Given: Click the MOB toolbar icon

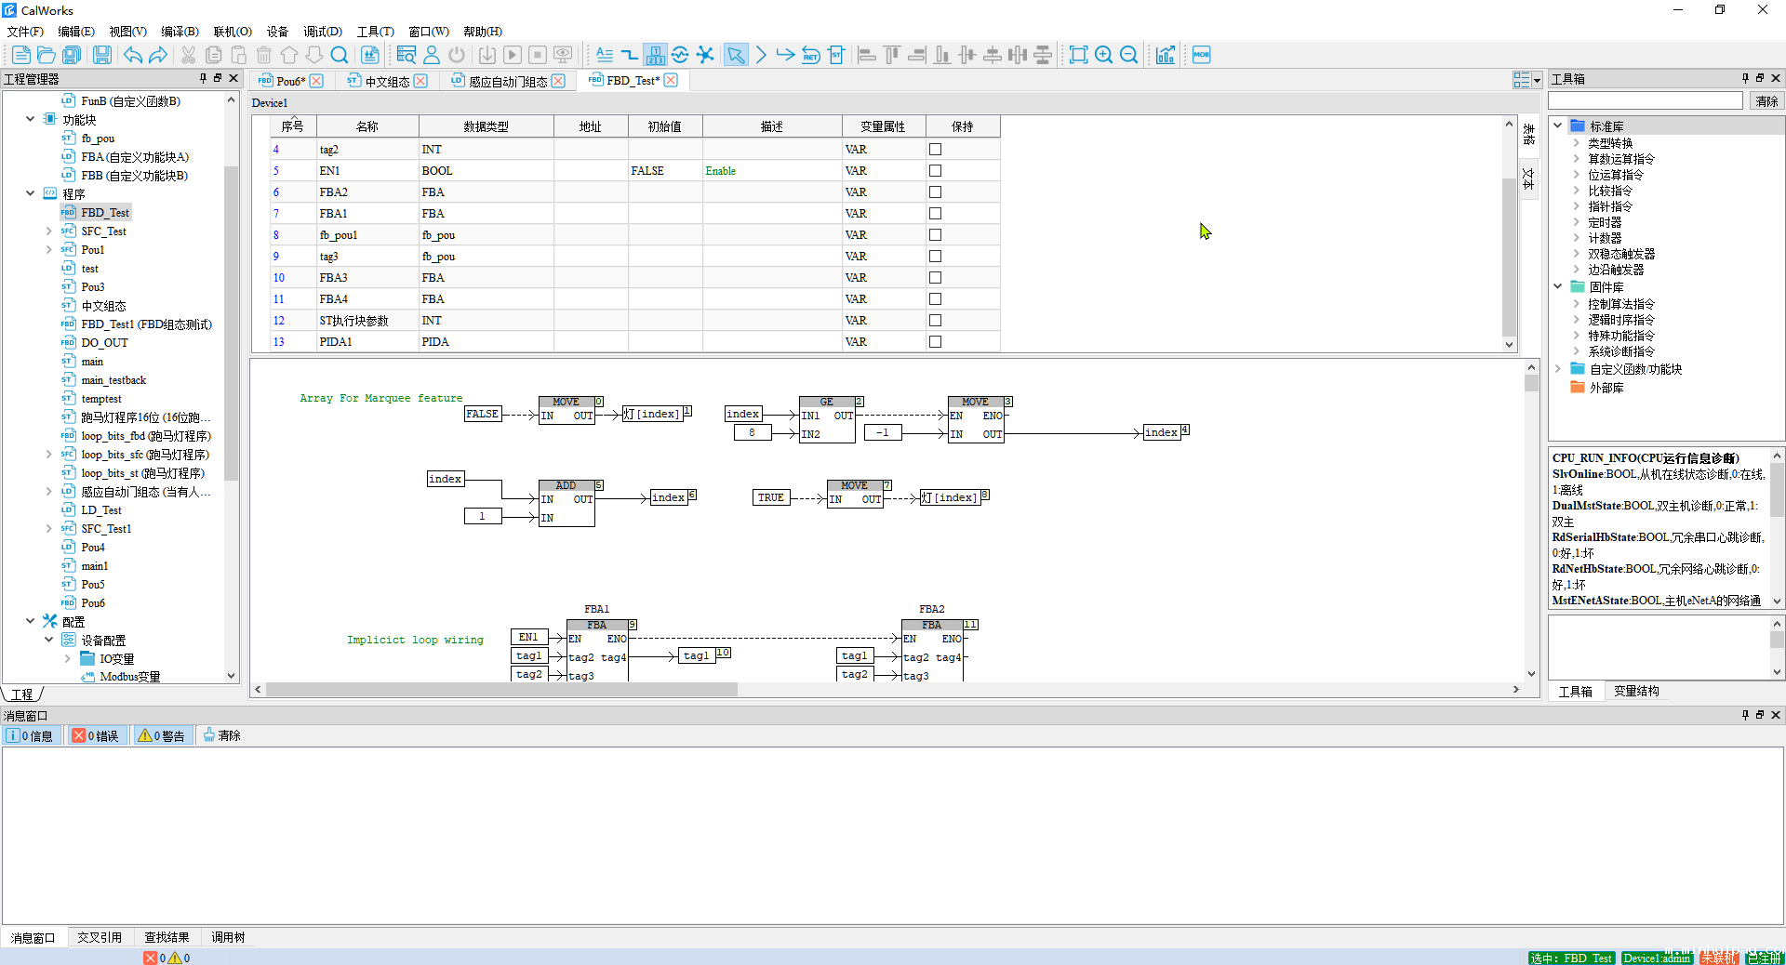Looking at the screenshot, I should pyautogui.click(x=1201, y=55).
